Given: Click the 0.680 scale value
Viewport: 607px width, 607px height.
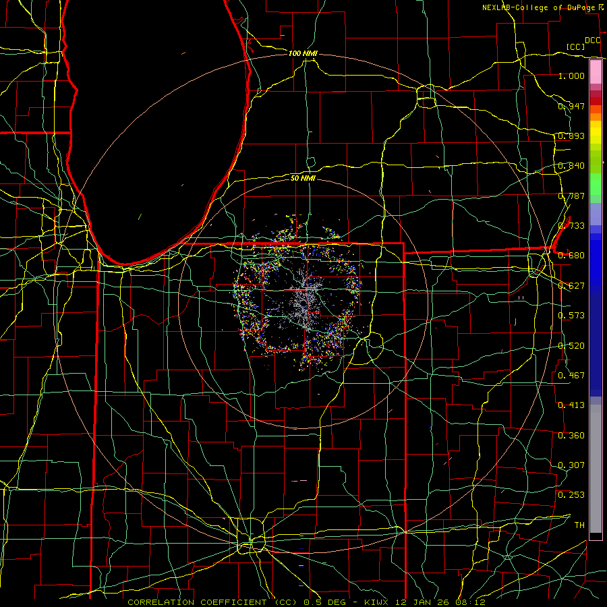Looking at the screenshot, I should pyautogui.click(x=571, y=256).
